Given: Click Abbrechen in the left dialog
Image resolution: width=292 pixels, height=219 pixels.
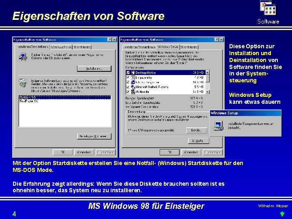Looking at the screenshot, I should click(84, 152).
